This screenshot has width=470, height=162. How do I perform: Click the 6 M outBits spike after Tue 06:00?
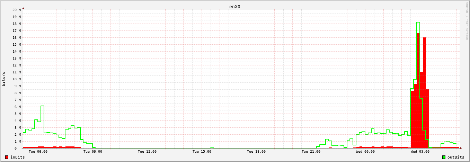pyautogui.click(x=42, y=106)
